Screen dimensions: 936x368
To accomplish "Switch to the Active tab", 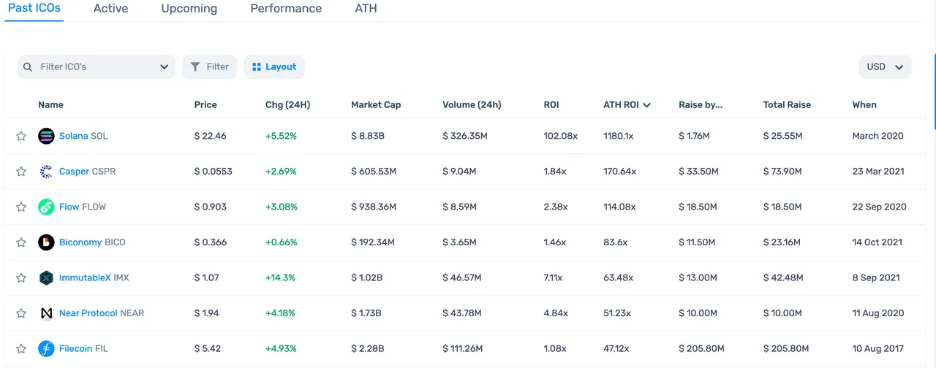I will [x=110, y=8].
